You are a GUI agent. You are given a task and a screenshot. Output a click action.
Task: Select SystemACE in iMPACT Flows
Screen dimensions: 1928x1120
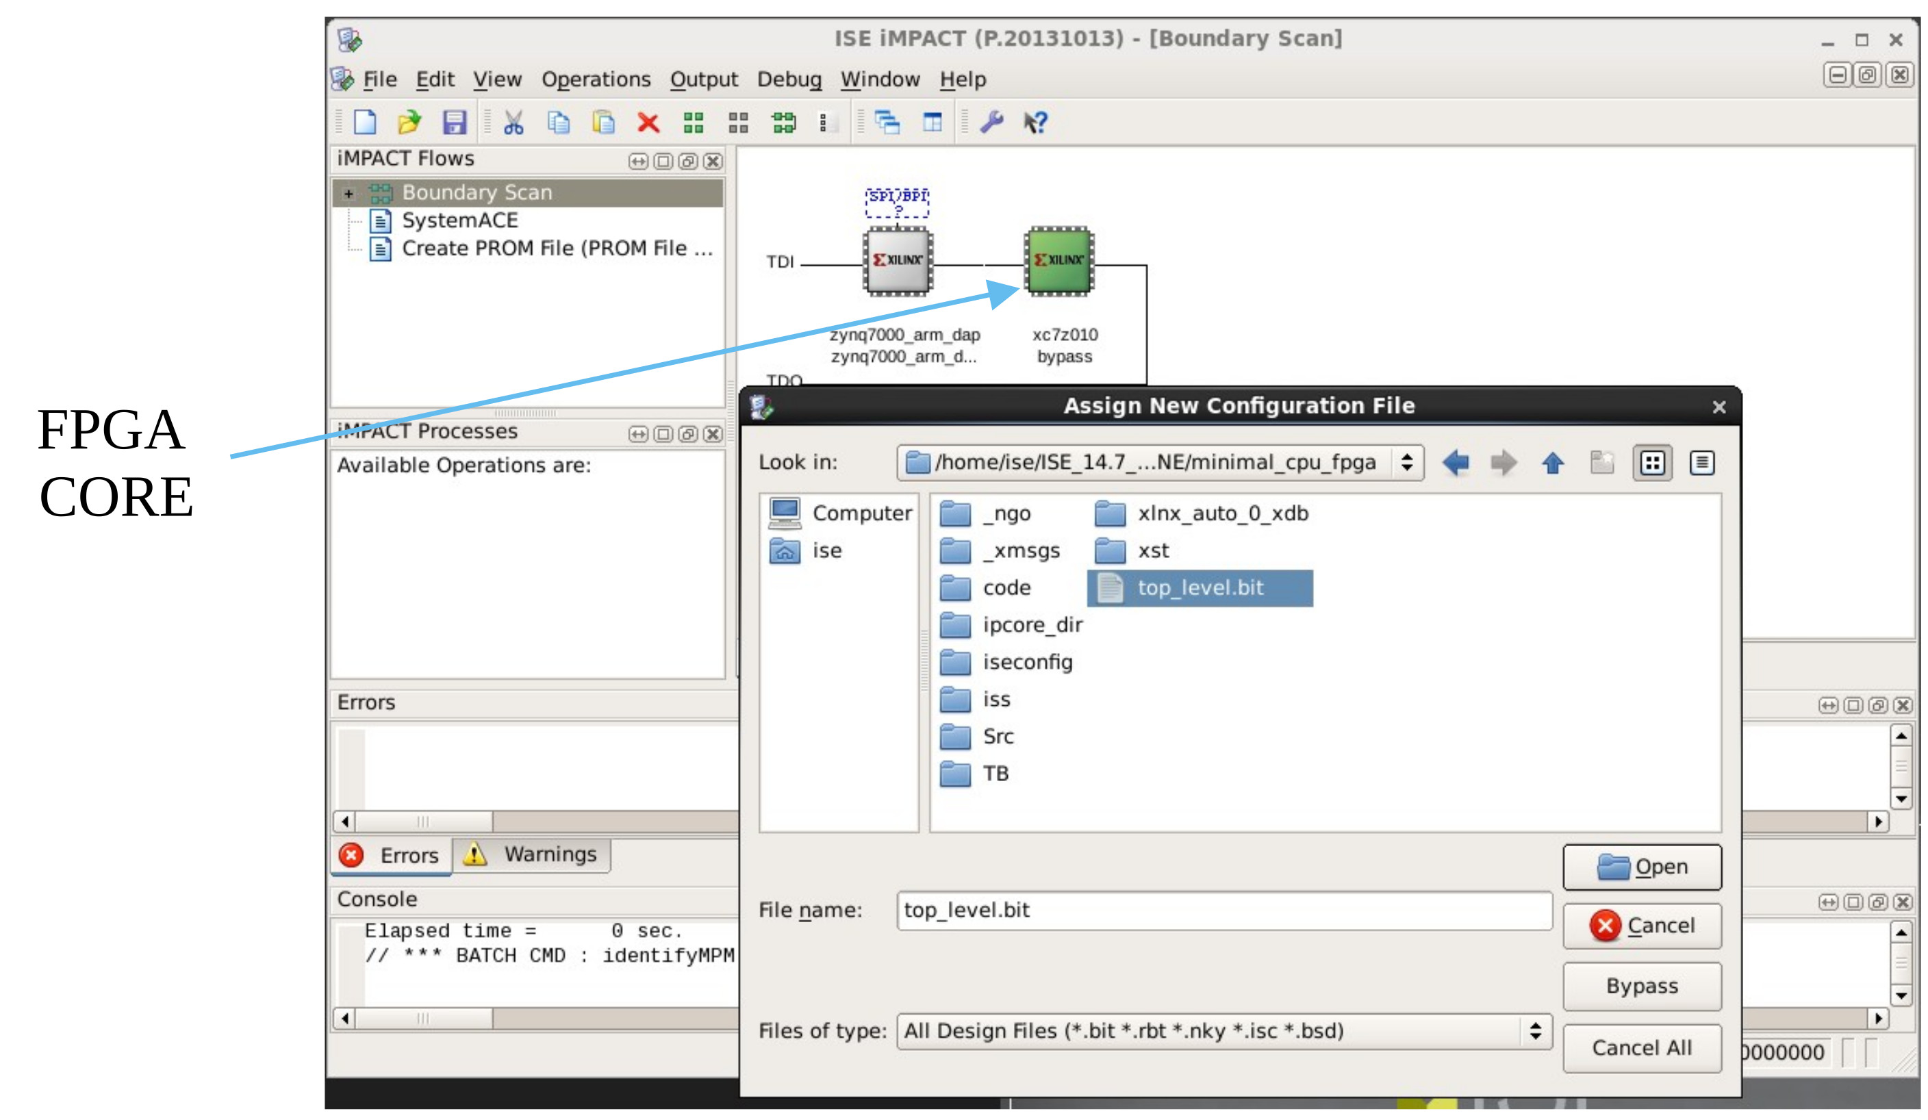pos(444,221)
